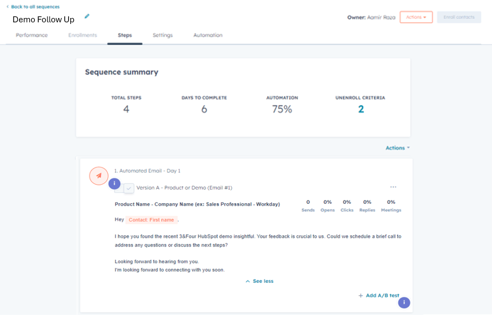Click the pencil icon beside Demo Follow Up
The height and width of the screenshot is (316, 492).
tap(87, 16)
